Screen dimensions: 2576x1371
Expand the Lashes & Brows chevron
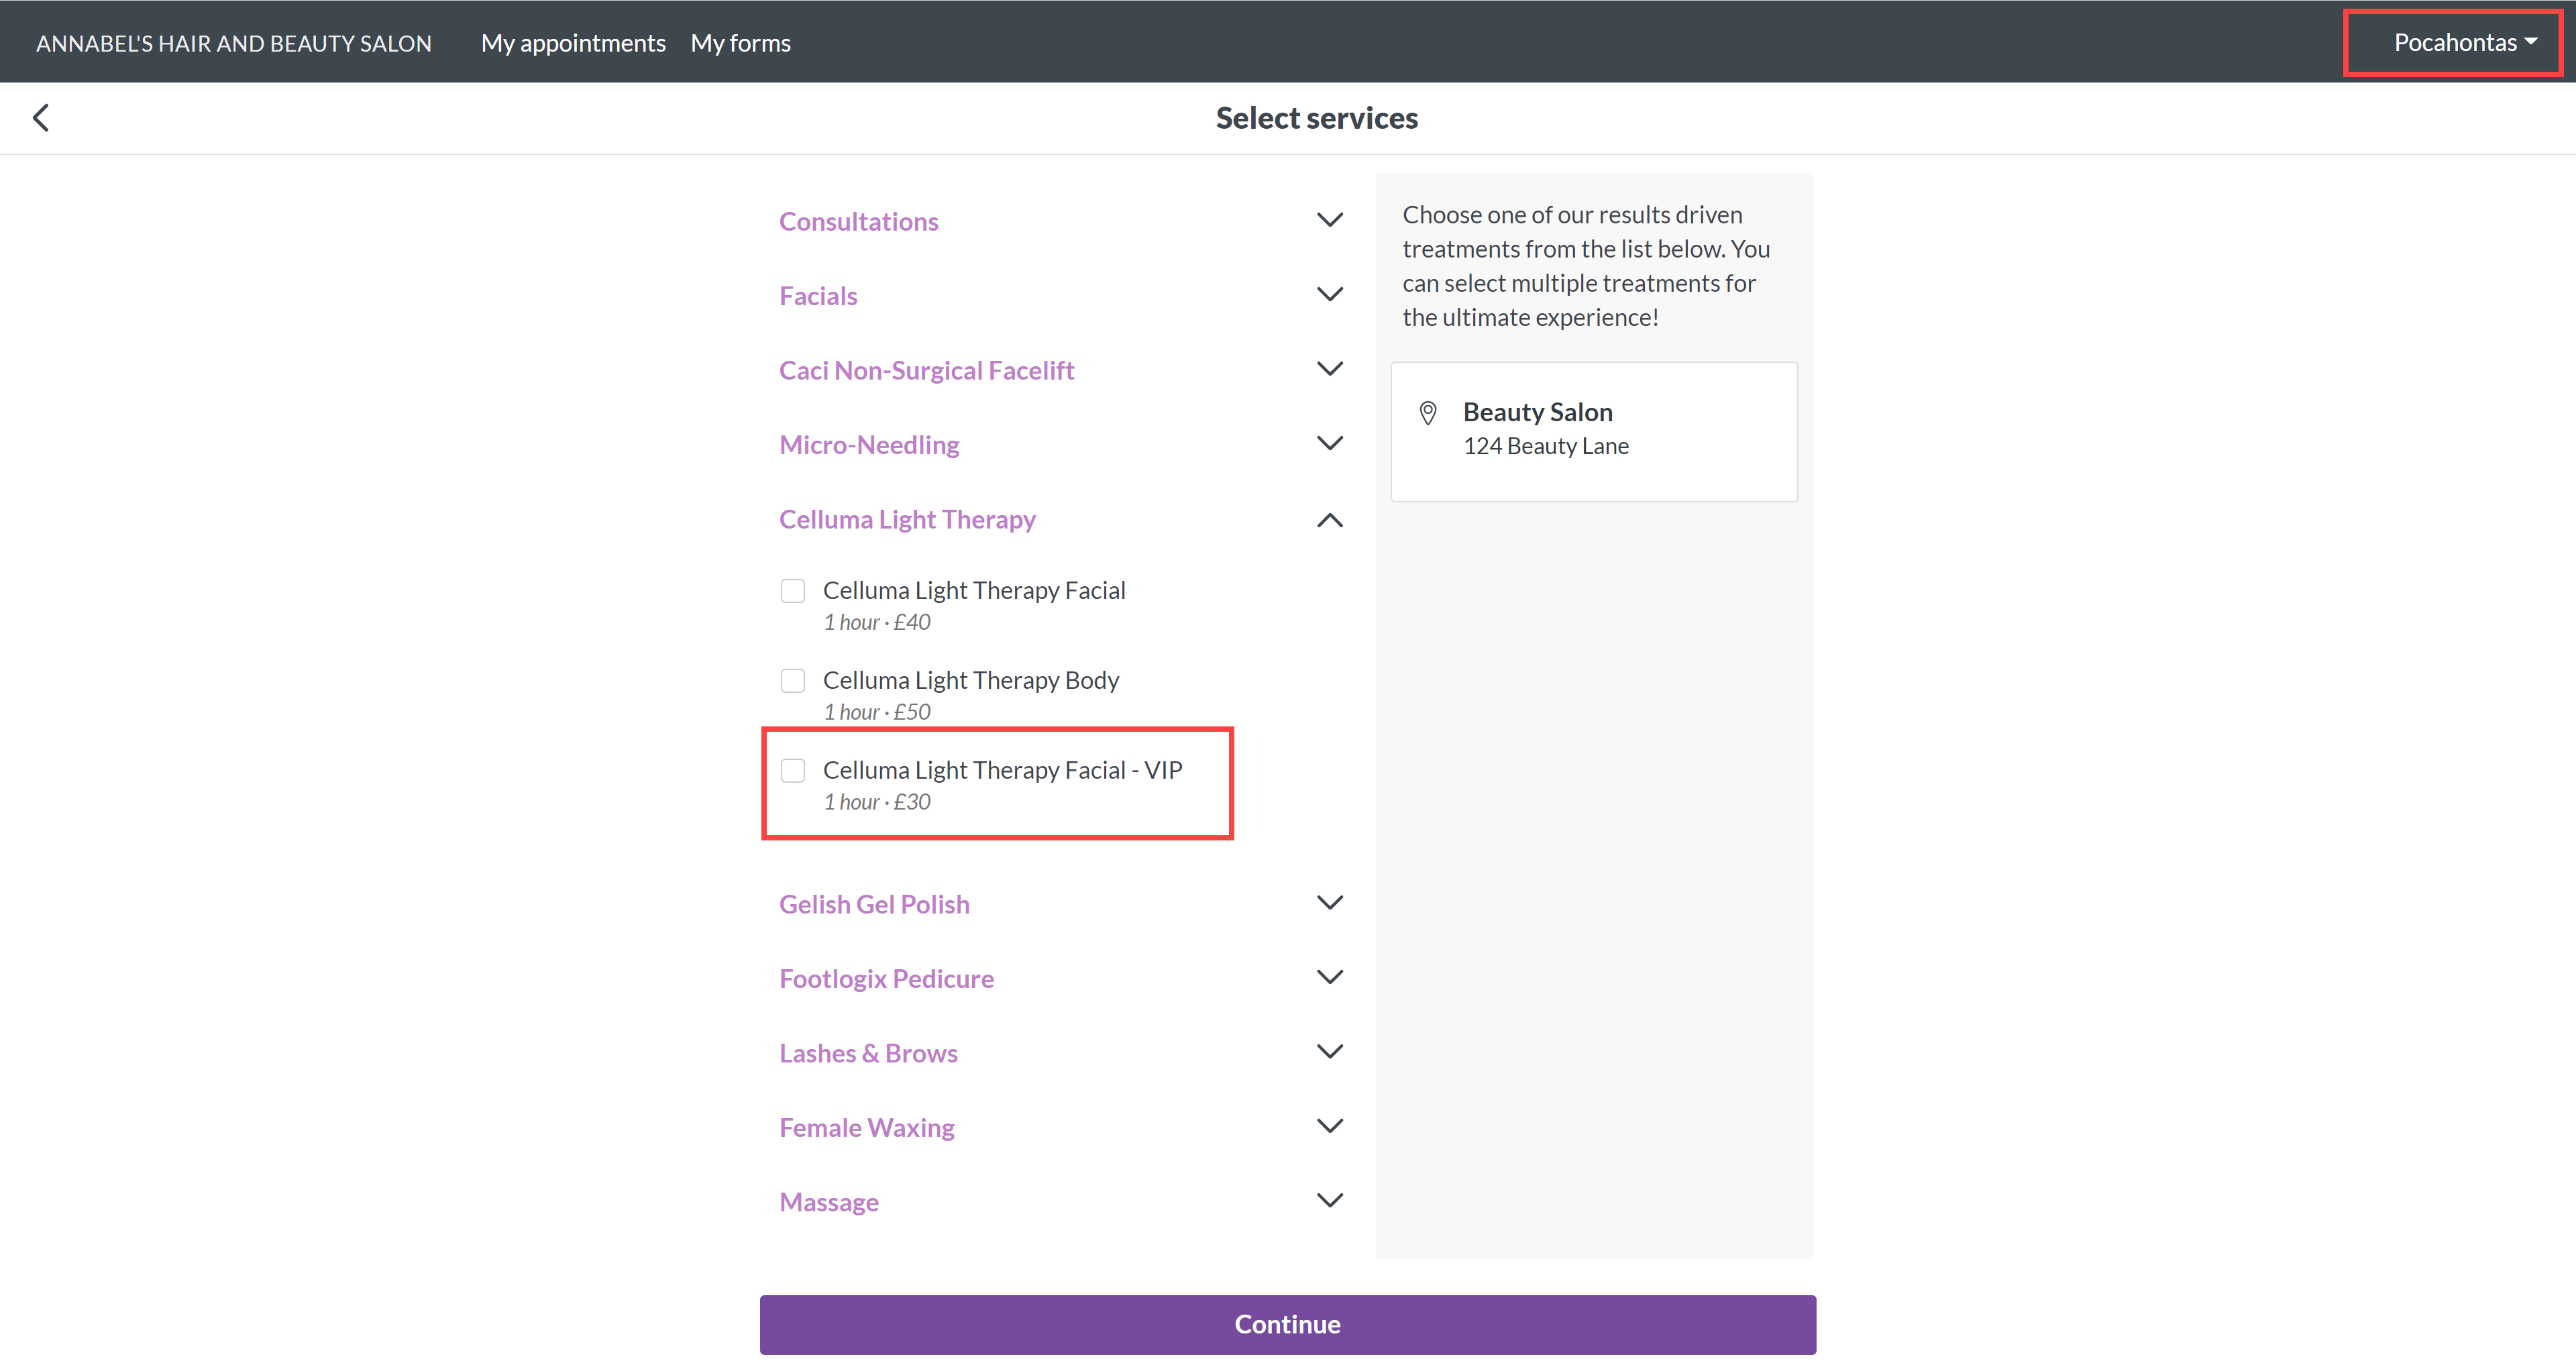[x=1330, y=1052]
